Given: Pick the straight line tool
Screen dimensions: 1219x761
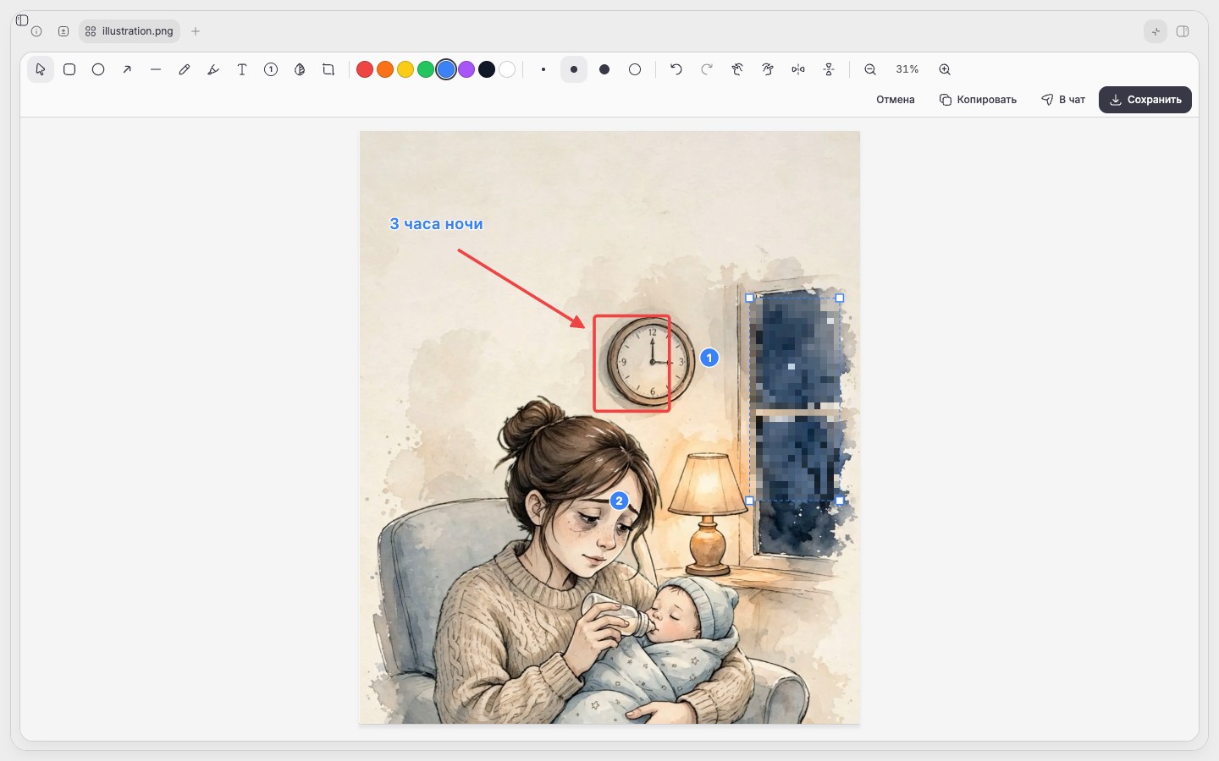Looking at the screenshot, I should [x=156, y=69].
